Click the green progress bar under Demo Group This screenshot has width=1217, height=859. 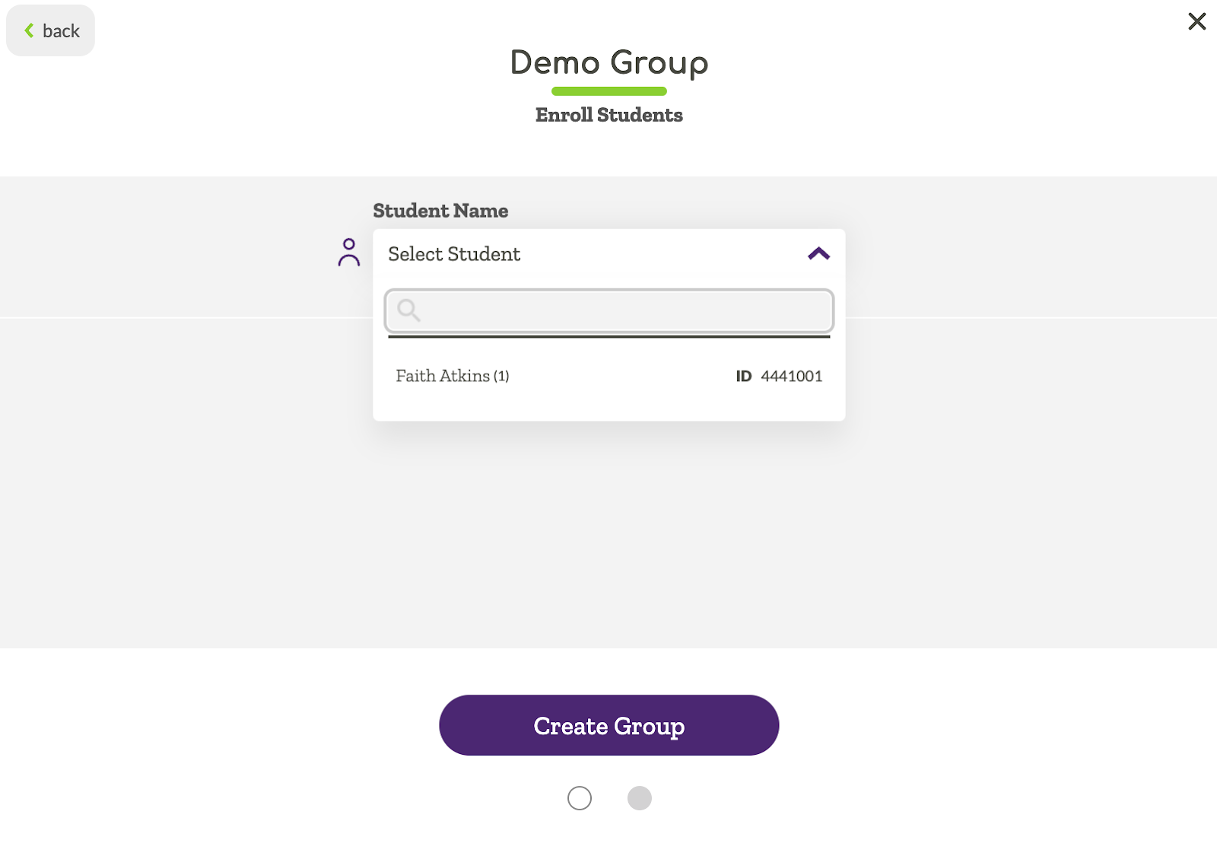[x=608, y=91]
